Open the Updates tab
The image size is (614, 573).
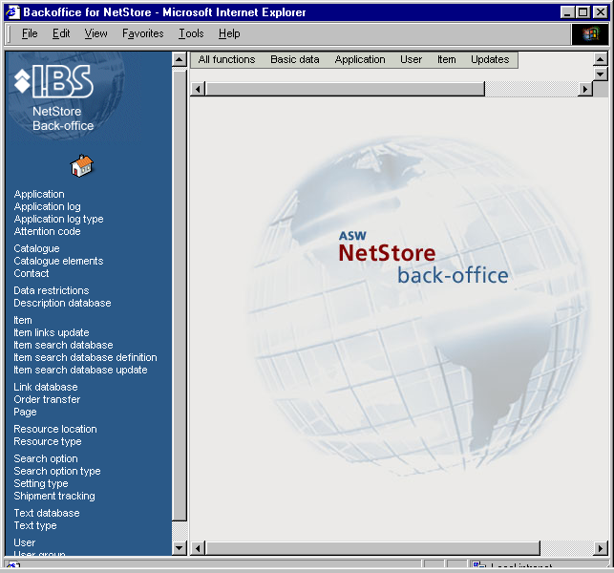tap(490, 59)
